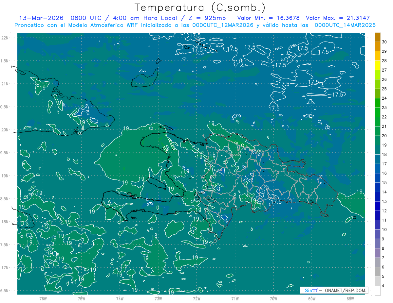This screenshot has width=393, height=303.
Task: Click the '74W' longitude axis label
Action: [120, 298]
